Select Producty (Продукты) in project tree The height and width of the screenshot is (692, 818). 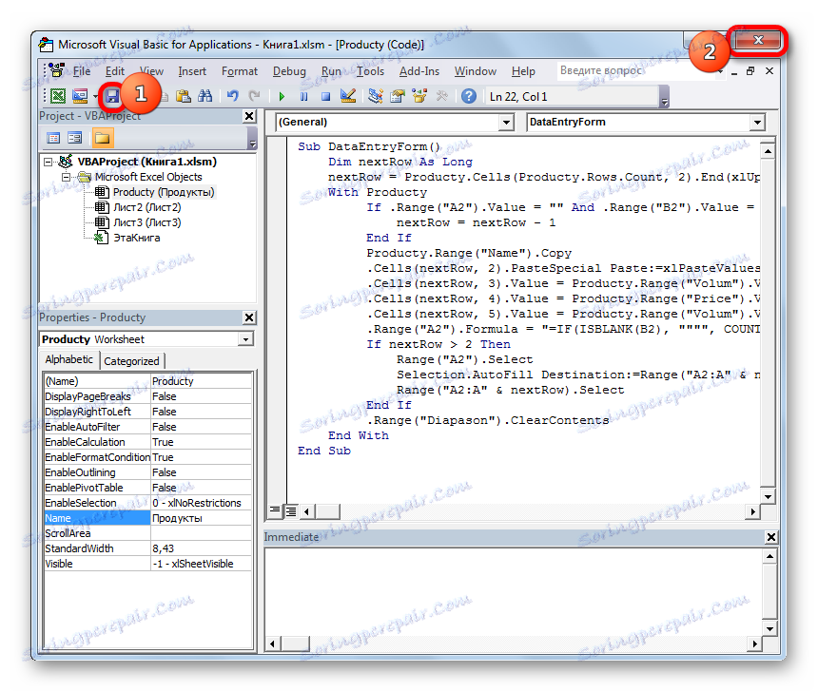pyautogui.click(x=164, y=192)
